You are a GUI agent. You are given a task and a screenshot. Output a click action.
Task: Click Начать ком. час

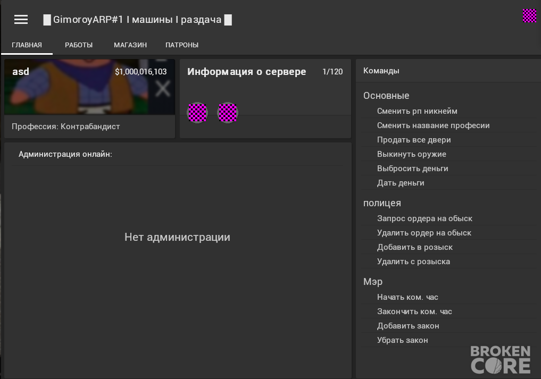click(x=449, y=297)
